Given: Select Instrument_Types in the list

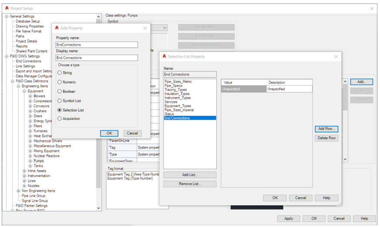Looking at the screenshot, I should [x=178, y=98].
